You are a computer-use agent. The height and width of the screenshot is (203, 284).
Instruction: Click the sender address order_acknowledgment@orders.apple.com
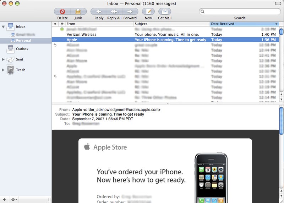pyautogui.click(x=122, y=110)
